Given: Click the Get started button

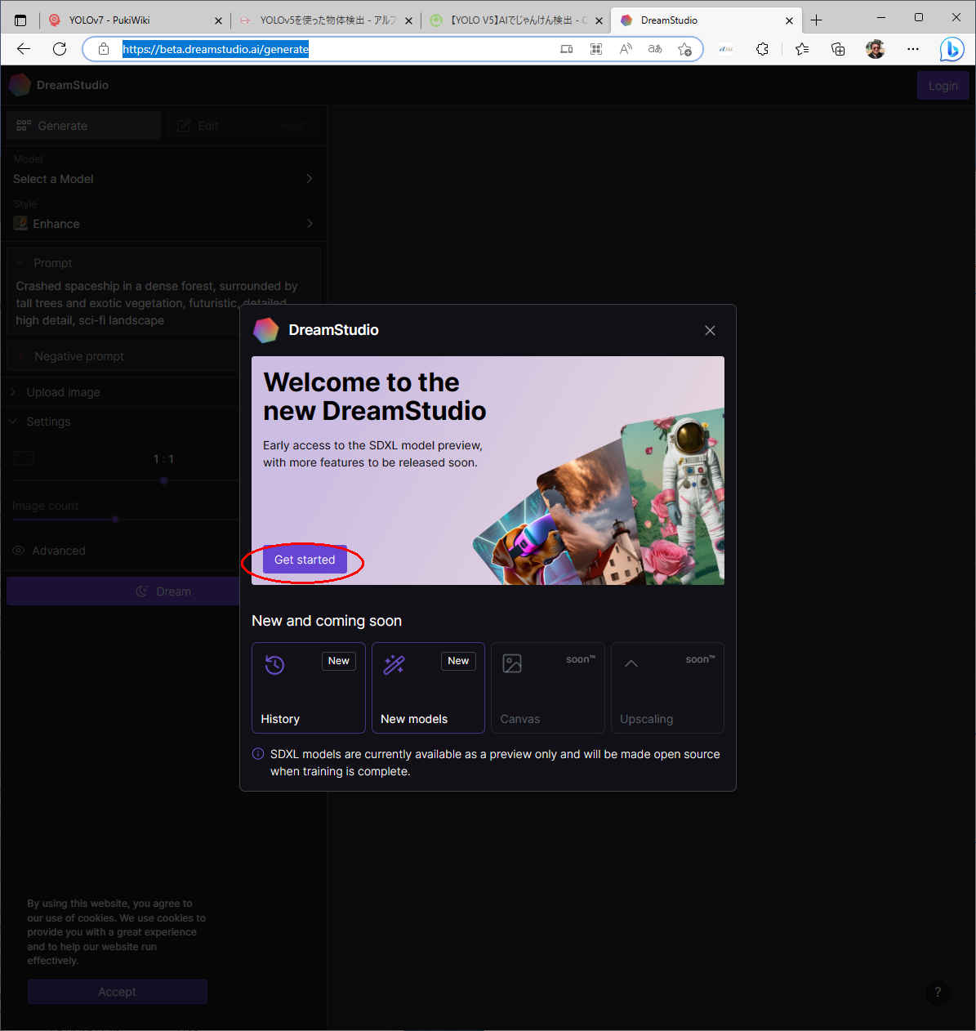Looking at the screenshot, I should tap(305, 560).
